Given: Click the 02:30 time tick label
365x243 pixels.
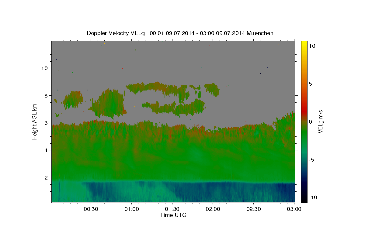Looking at the screenshot, I should 254,209.
